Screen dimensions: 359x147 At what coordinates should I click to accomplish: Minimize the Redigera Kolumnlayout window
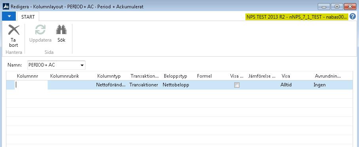pyautogui.click(x=324, y=7)
